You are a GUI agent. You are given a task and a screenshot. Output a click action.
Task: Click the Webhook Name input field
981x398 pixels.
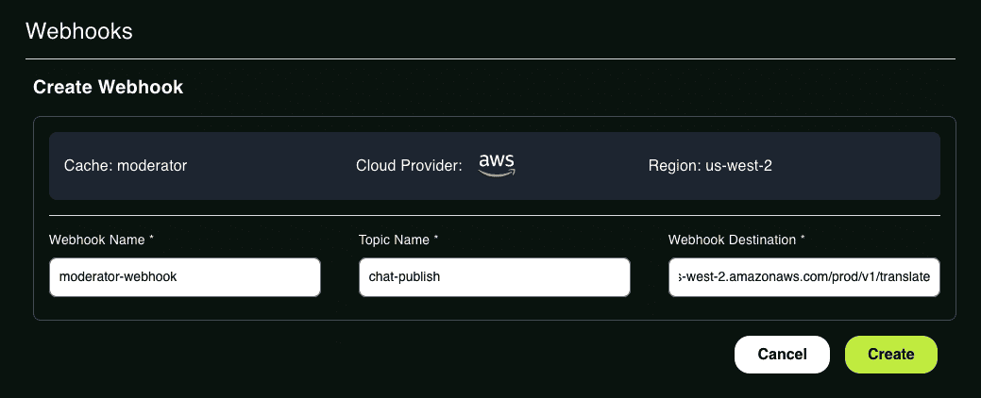pos(185,276)
